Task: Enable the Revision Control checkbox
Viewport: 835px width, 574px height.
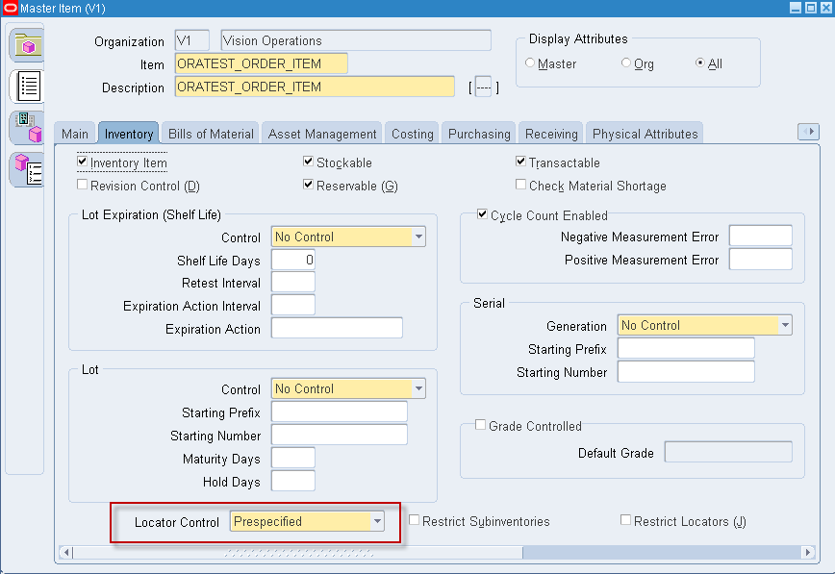Action: [x=82, y=184]
